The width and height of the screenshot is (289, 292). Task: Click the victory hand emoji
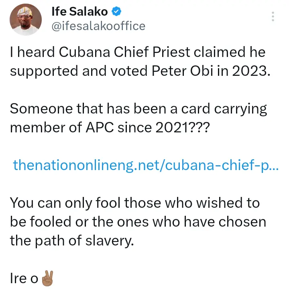point(47,278)
